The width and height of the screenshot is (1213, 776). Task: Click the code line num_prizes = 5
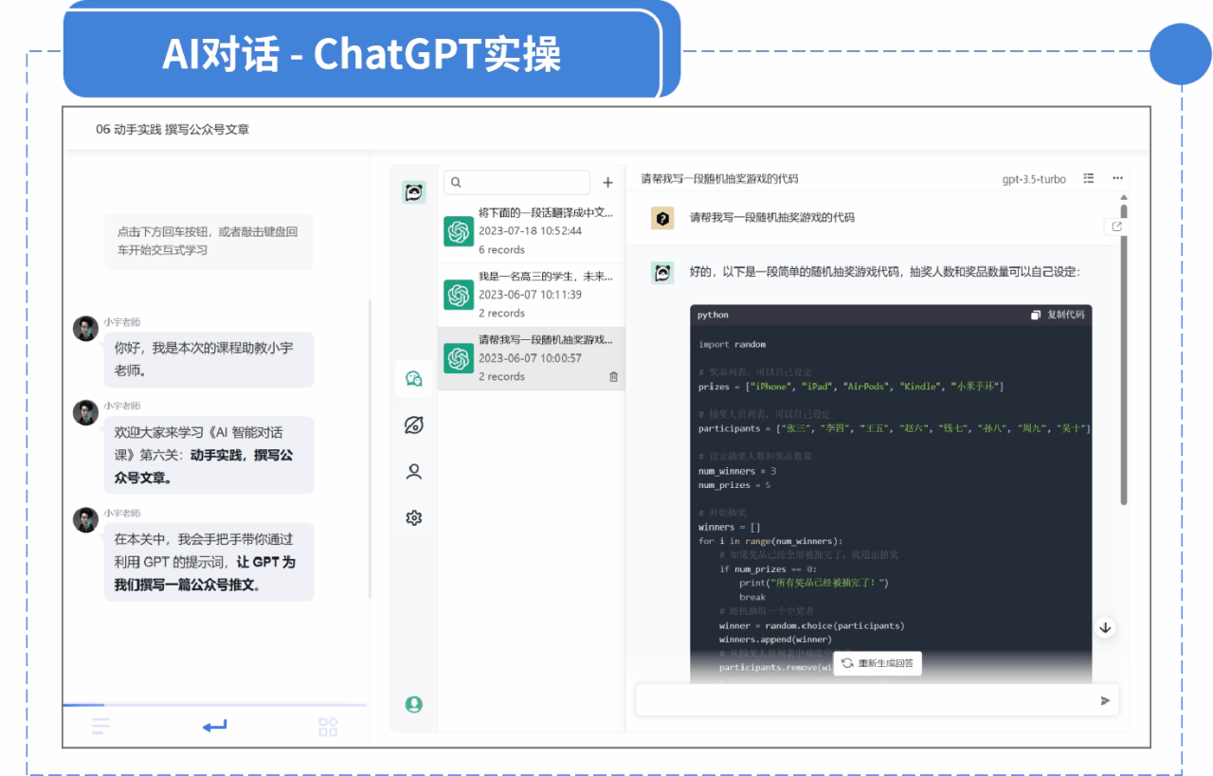(734, 485)
